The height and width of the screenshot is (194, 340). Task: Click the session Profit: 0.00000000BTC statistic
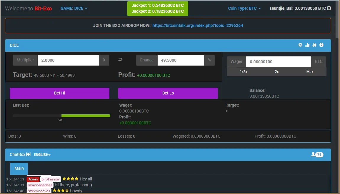[275, 136]
